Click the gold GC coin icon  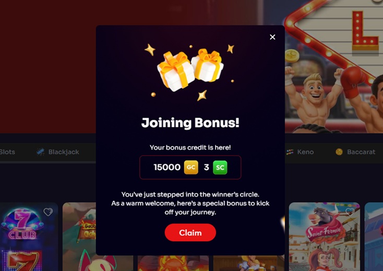(x=191, y=167)
